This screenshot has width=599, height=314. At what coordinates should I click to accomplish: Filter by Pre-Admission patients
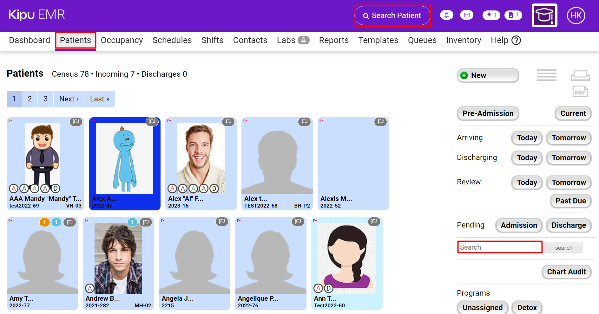[x=488, y=113]
